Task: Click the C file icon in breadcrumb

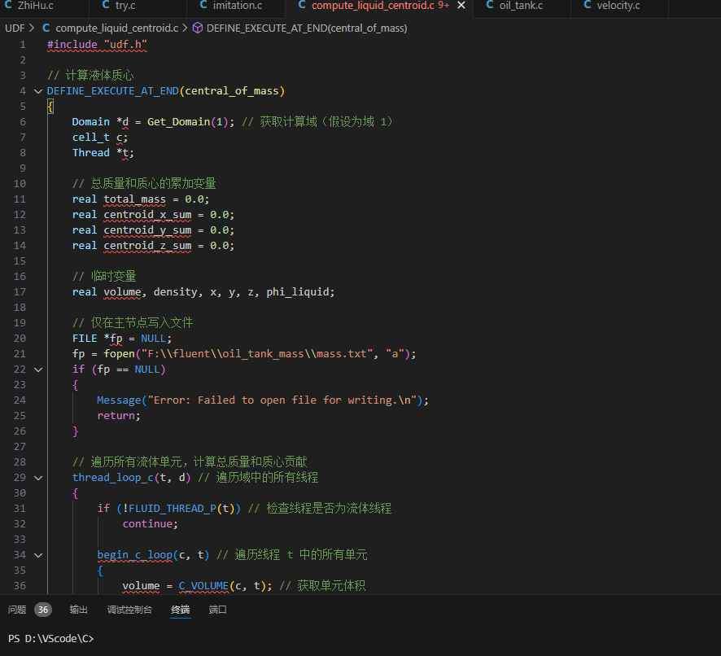Action: coord(46,28)
